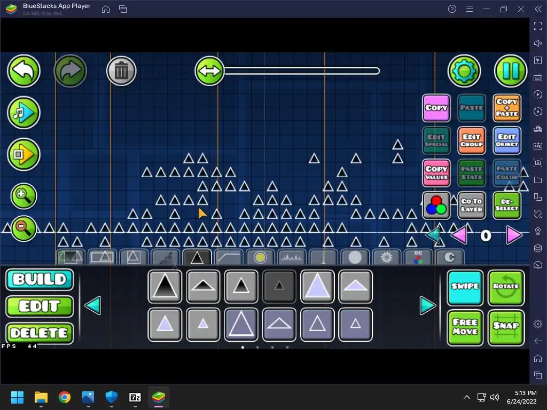Click the Paste State button
This screenshot has height=410, width=547.
[x=472, y=173]
